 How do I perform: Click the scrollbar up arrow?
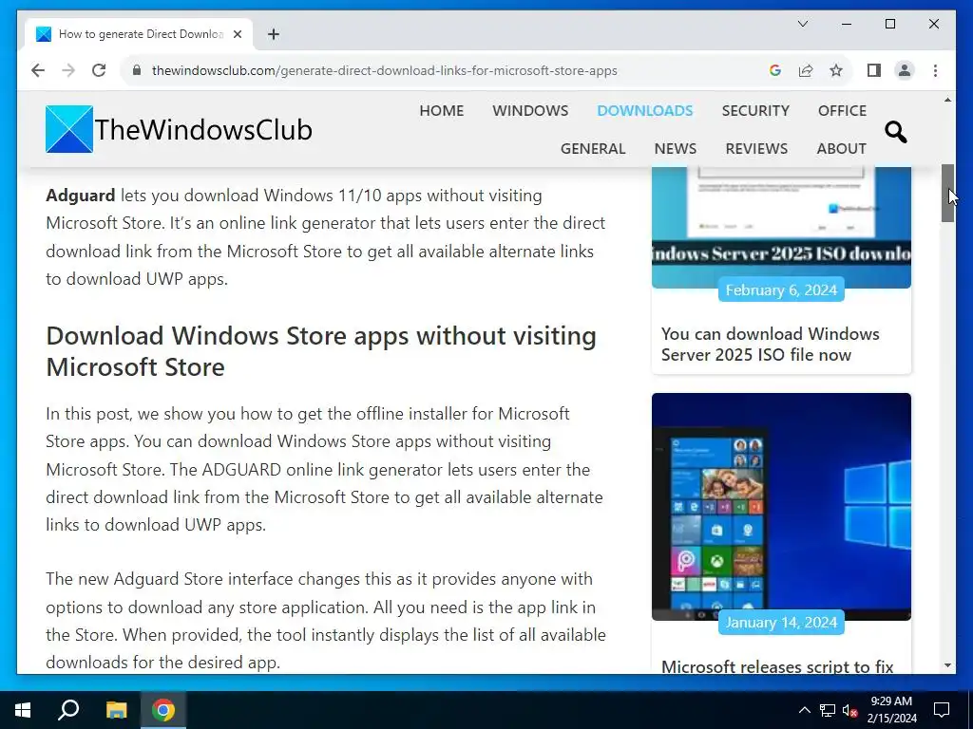947,100
